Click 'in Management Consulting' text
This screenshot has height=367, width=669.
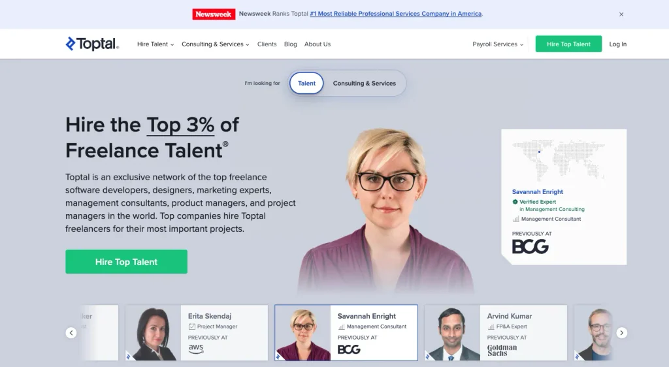click(551, 209)
